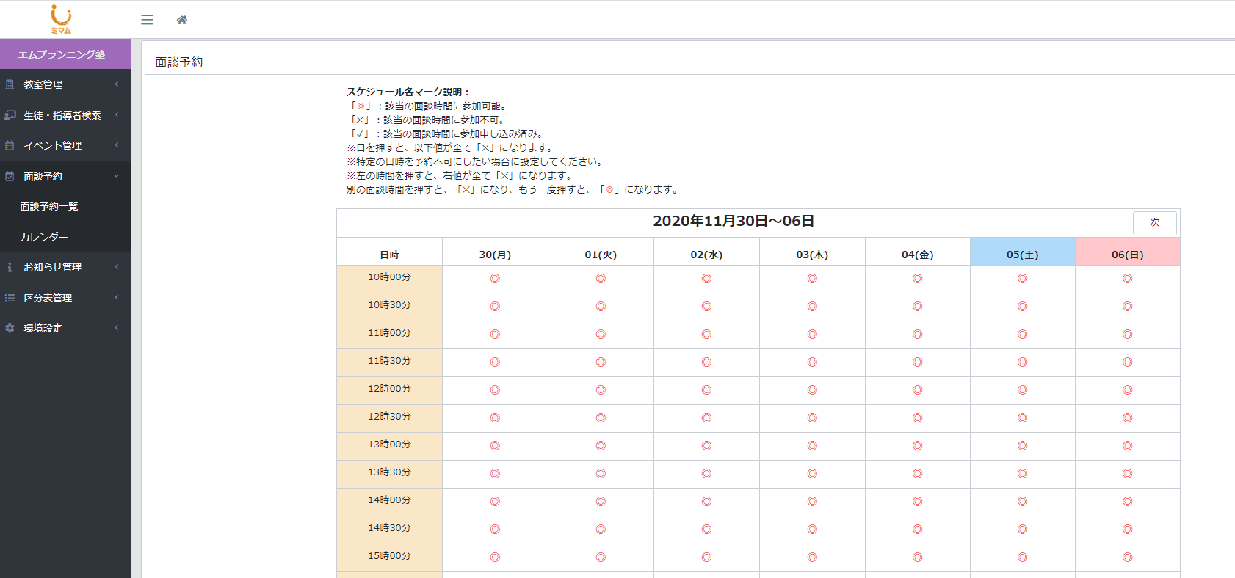1235x578 pixels.
Task: Click the 次 button for next week
Action: pos(1154,223)
